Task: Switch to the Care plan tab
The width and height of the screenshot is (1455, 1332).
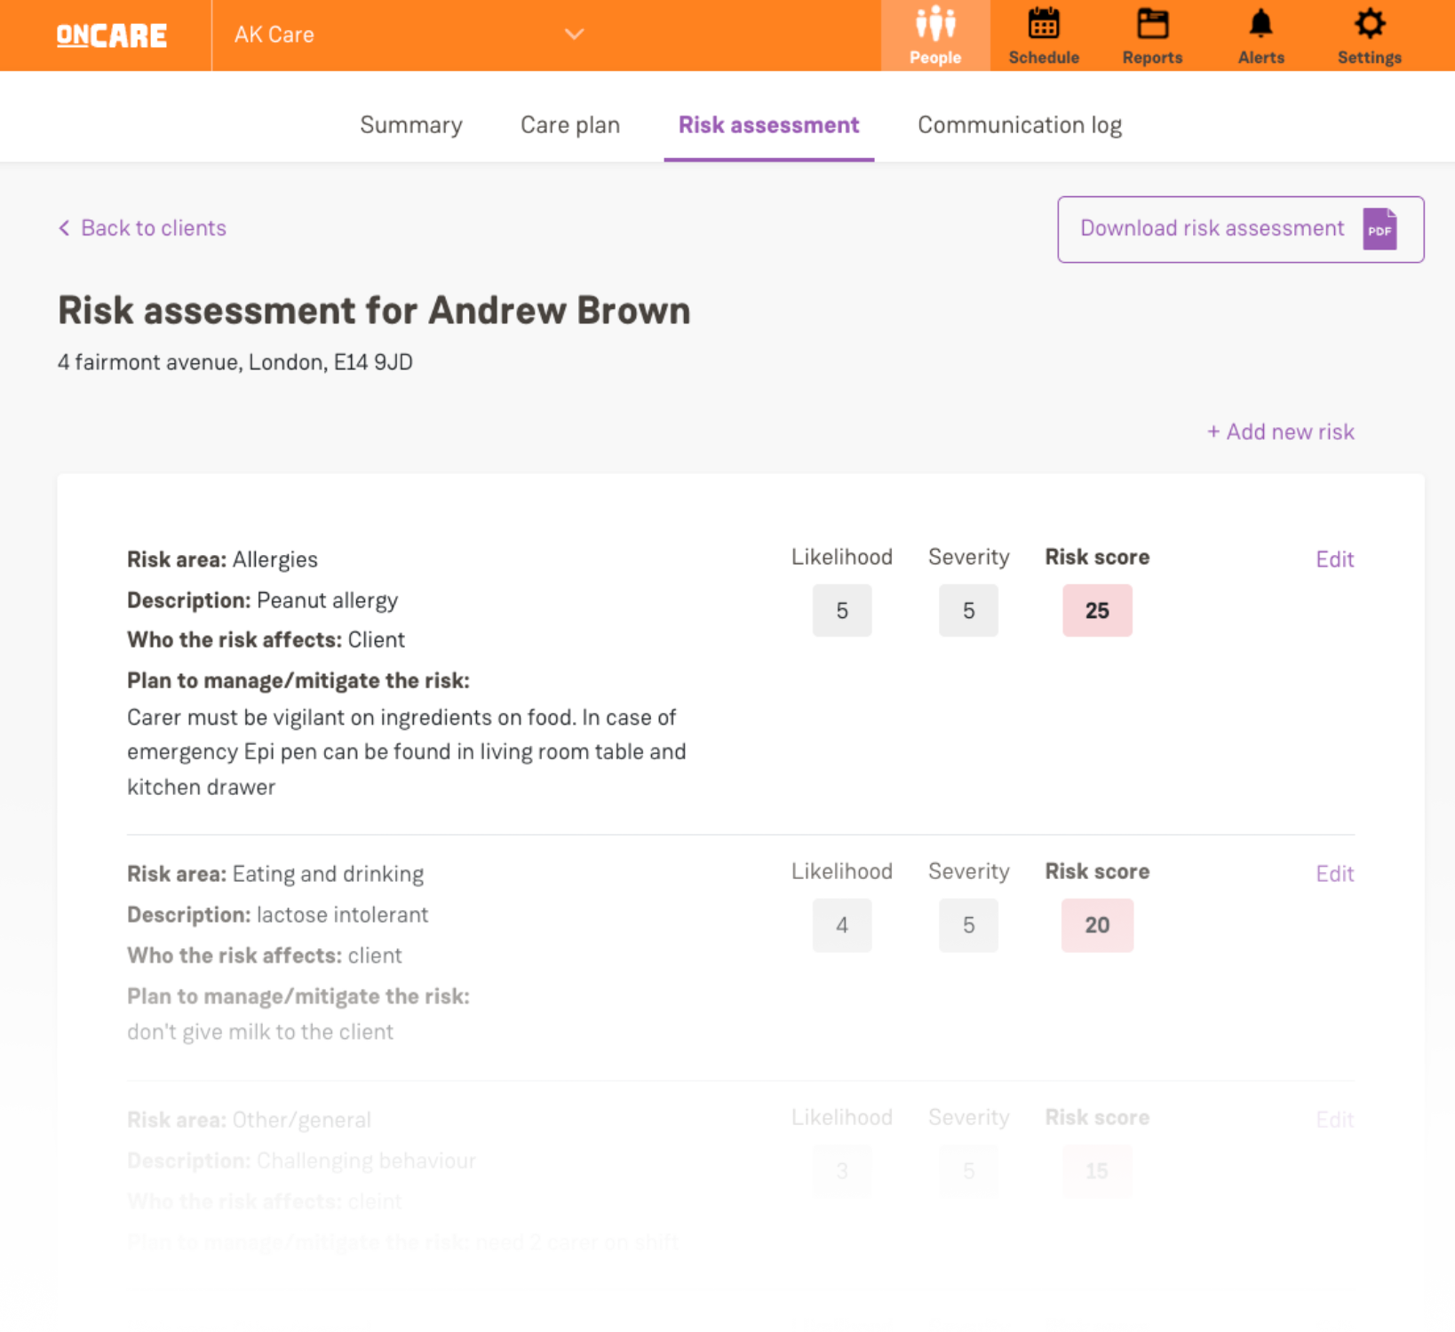Action: [569, 125]
